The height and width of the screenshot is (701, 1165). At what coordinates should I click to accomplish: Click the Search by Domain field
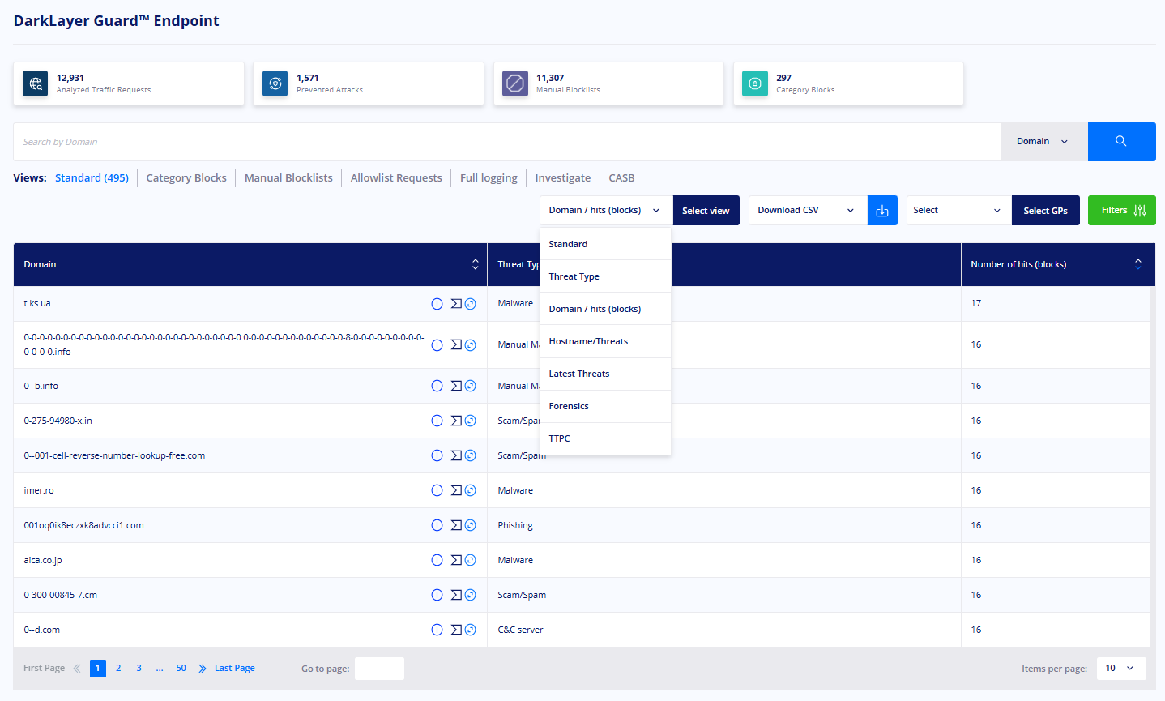(x=508, y=142)
